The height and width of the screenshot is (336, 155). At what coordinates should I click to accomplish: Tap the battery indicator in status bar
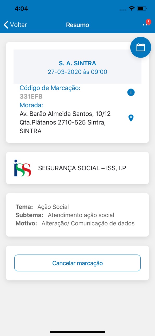(x=142, y=9)
